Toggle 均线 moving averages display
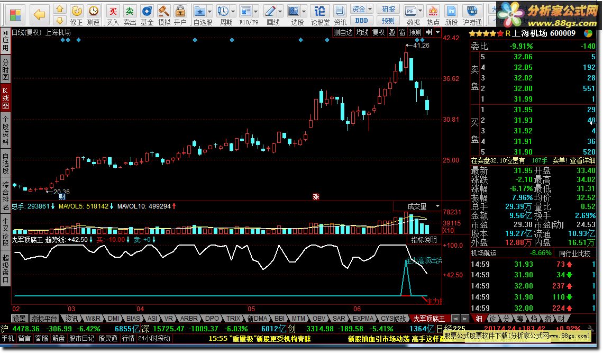 click(x=362, y=32)
